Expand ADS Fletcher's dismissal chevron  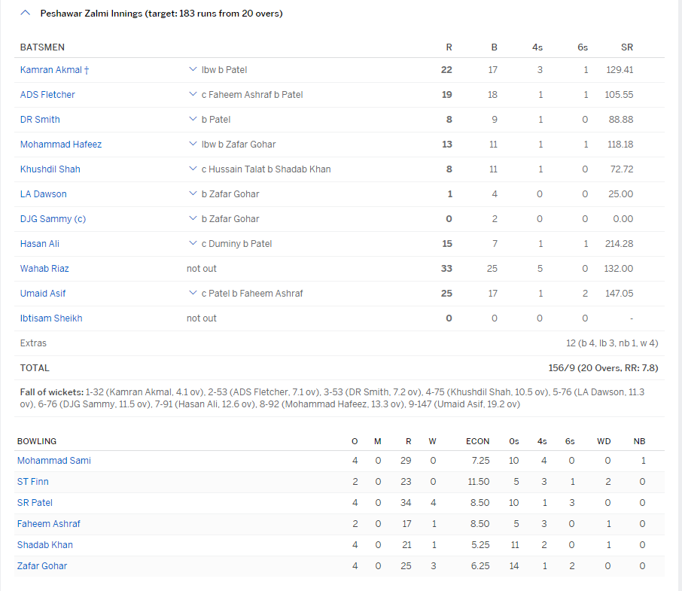click(x=193, y=95)
